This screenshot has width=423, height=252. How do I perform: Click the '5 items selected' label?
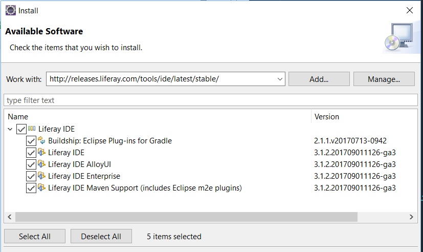coord(174,237)
